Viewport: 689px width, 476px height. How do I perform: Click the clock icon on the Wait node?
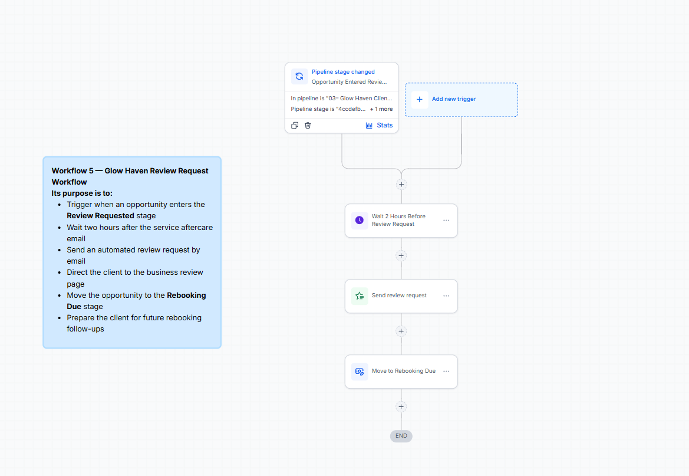tap(360, 221)
